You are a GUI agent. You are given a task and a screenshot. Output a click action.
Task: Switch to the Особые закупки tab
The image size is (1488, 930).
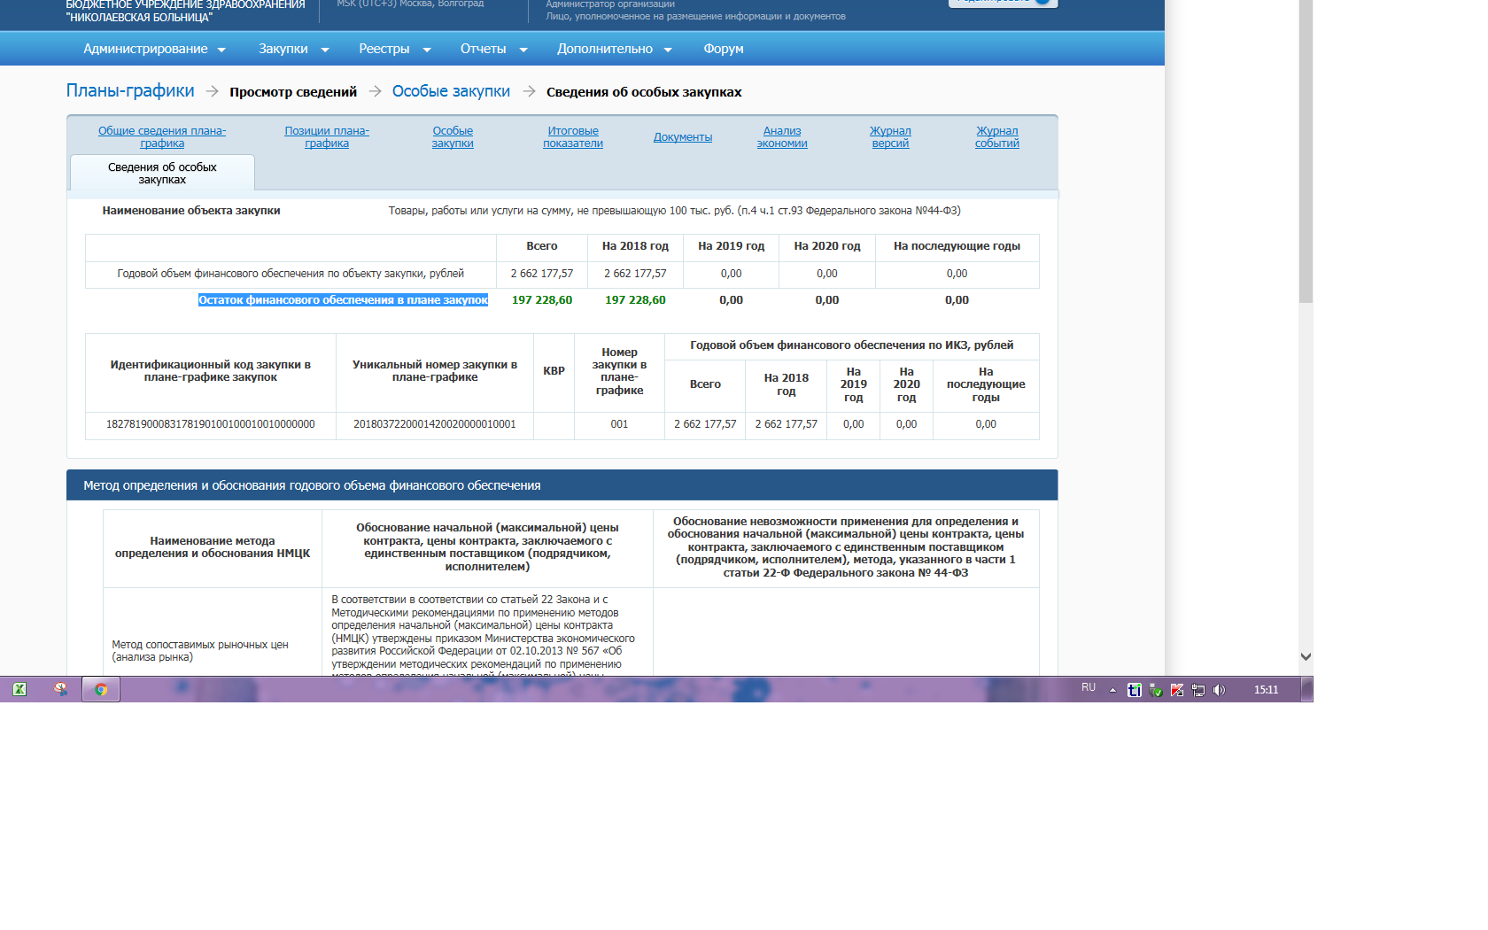[x=453, y=137]
